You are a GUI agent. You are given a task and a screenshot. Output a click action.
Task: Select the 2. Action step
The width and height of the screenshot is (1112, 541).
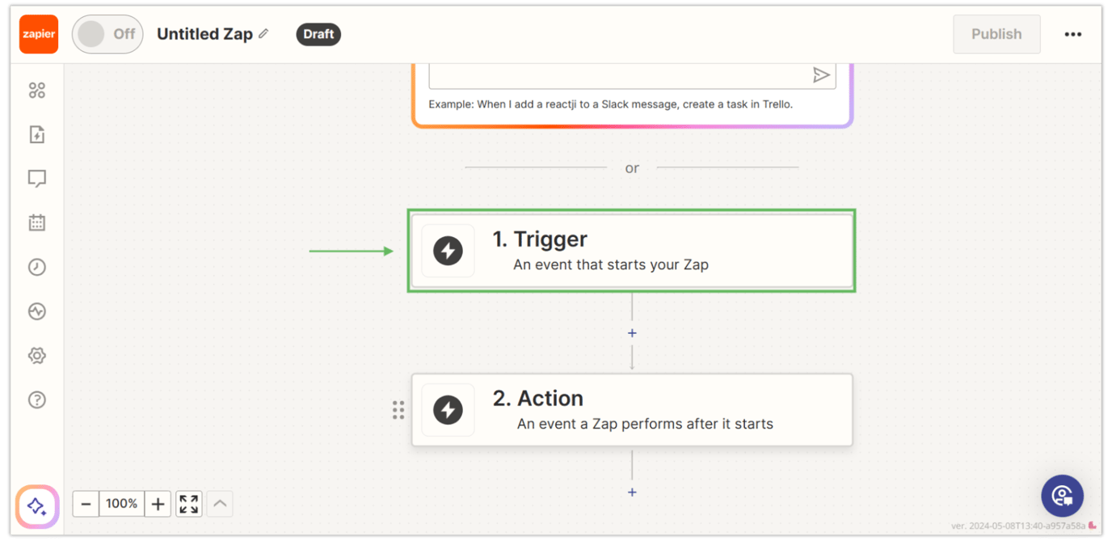[632, 409]
